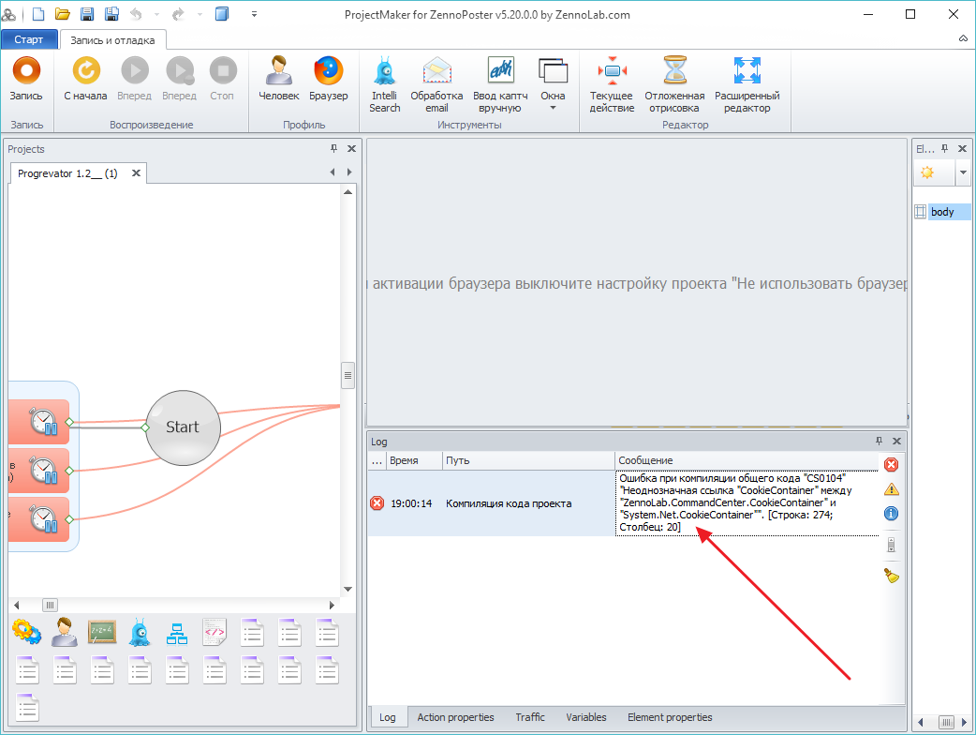Click Ввод каптч вручную icon
Image resolution: width=976 pixels, height=735 pixels.
[500, 71]
